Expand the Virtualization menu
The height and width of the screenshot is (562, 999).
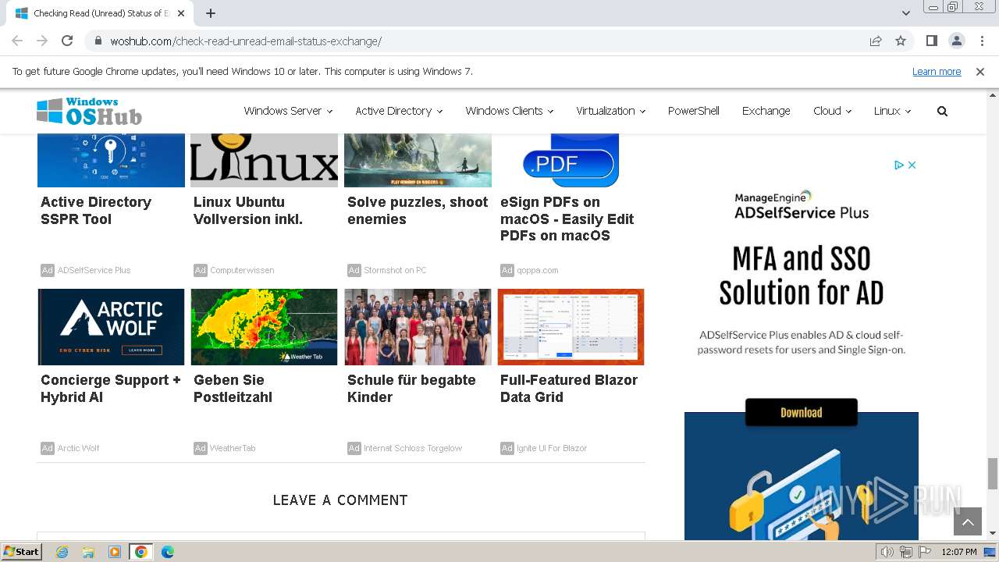click(x=610, y=111)
